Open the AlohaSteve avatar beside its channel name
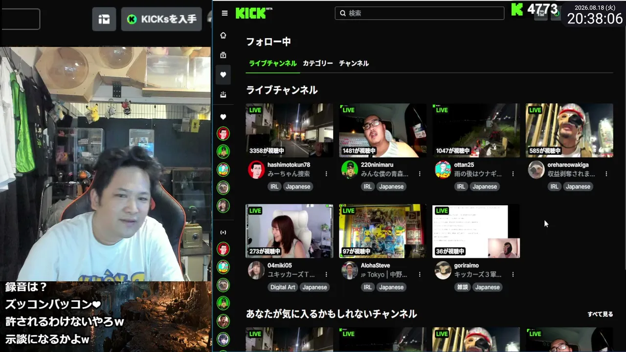 [x=349, y=270]
